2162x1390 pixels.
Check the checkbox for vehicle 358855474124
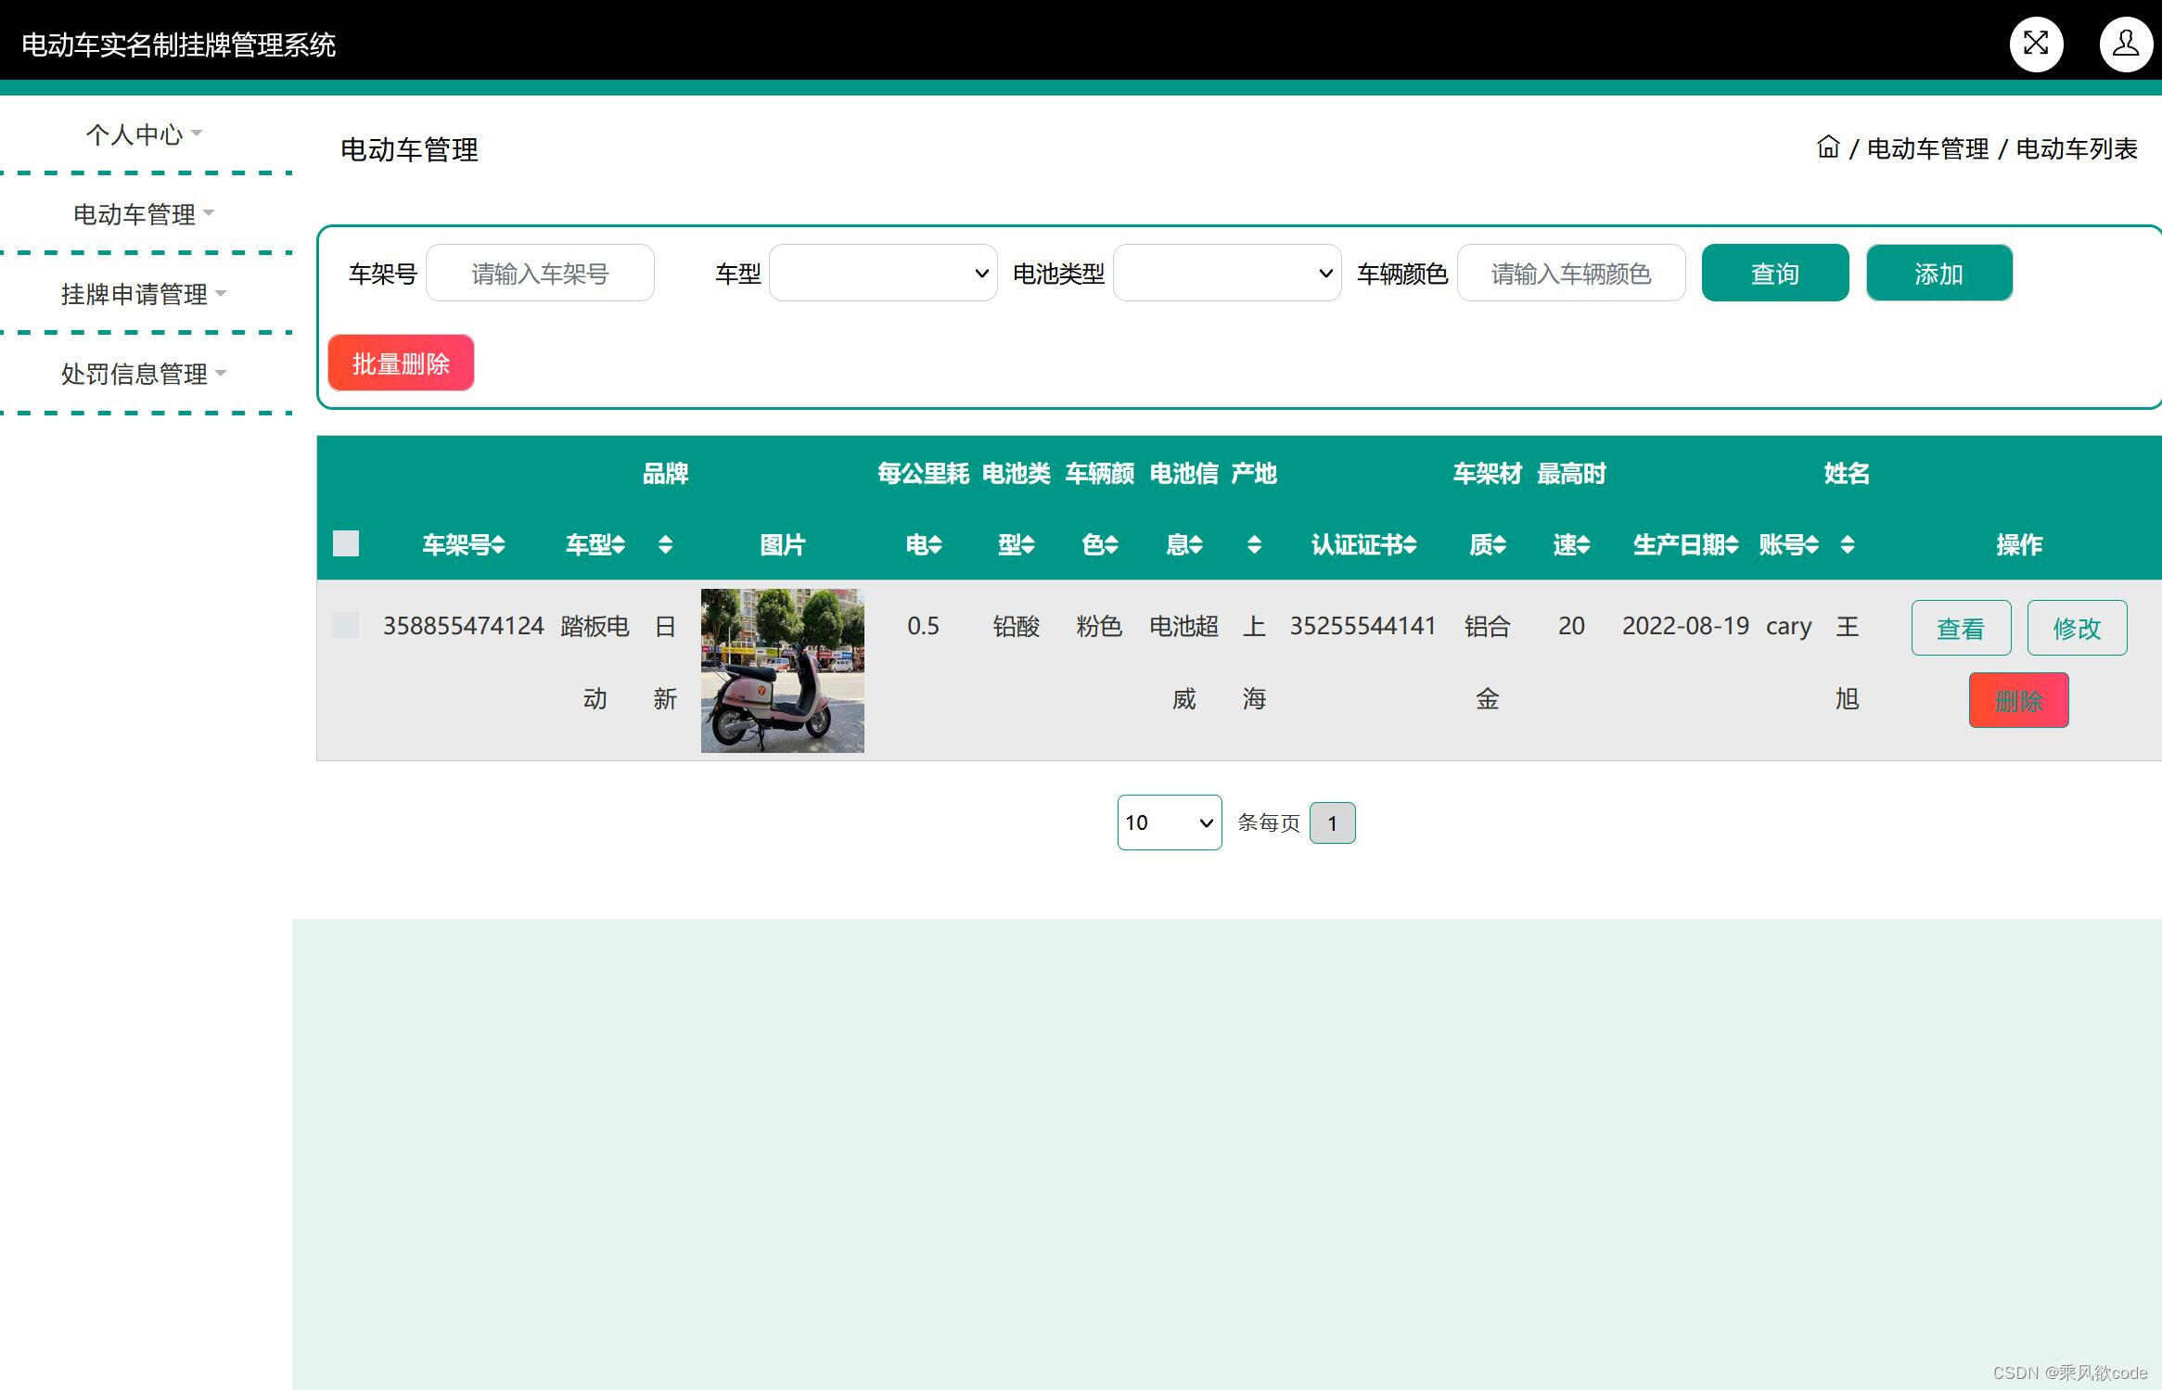click(346, 626)
